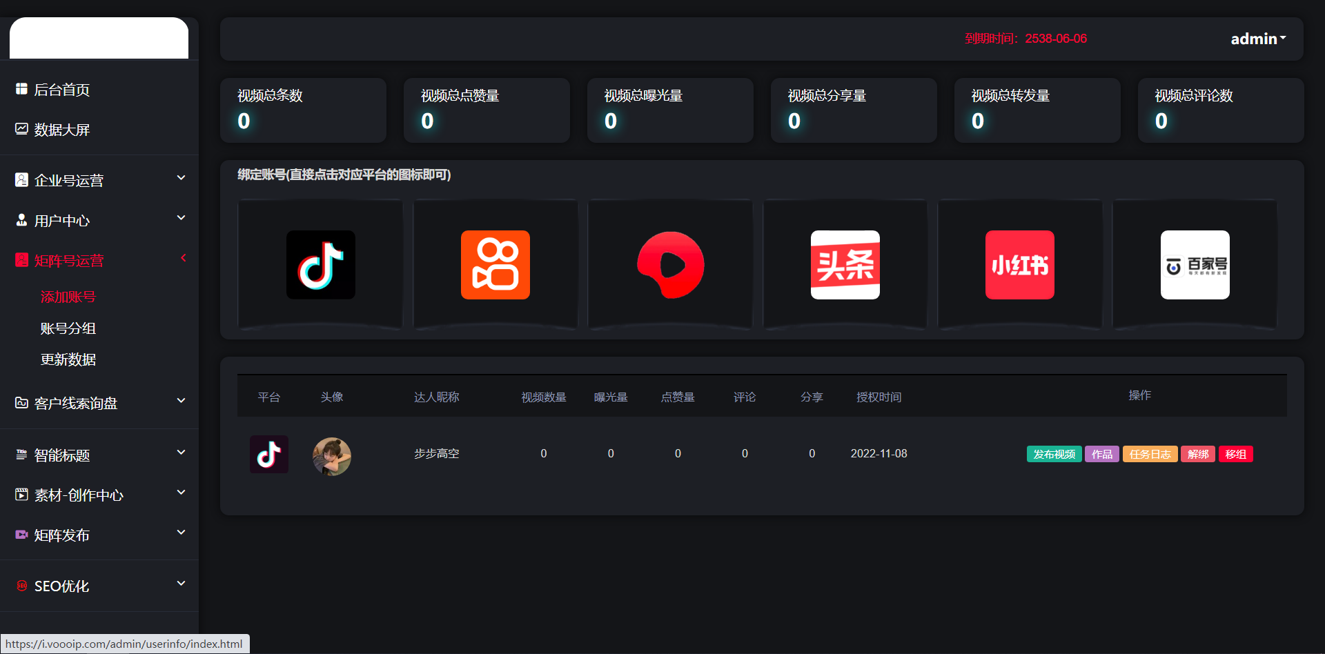Click the 2022-11-08 authorization date cell

click(x=879, y=453)
